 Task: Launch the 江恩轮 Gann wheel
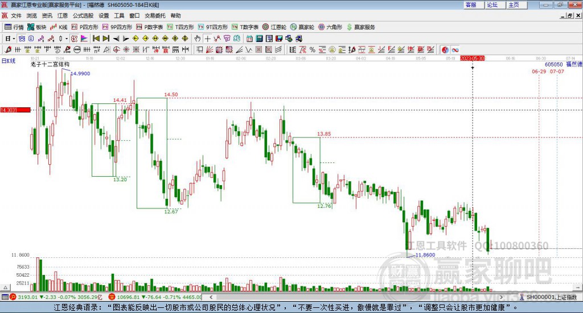click(274, 27)
